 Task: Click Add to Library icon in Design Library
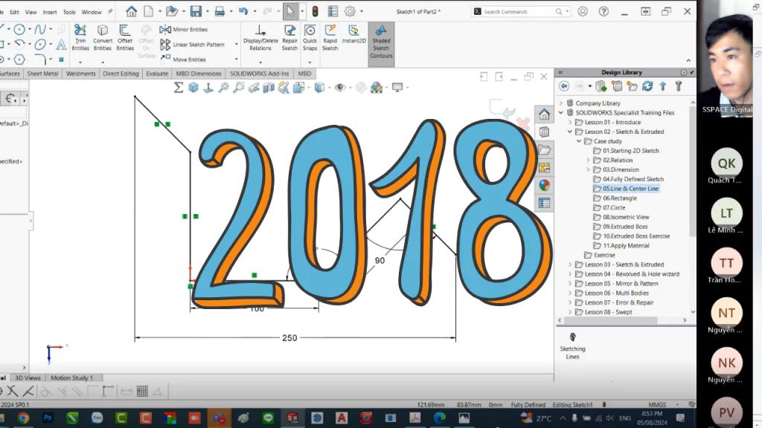pos(601,86)
